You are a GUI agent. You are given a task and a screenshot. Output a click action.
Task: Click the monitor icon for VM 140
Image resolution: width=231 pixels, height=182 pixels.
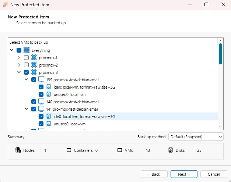(x=41, y=101)
